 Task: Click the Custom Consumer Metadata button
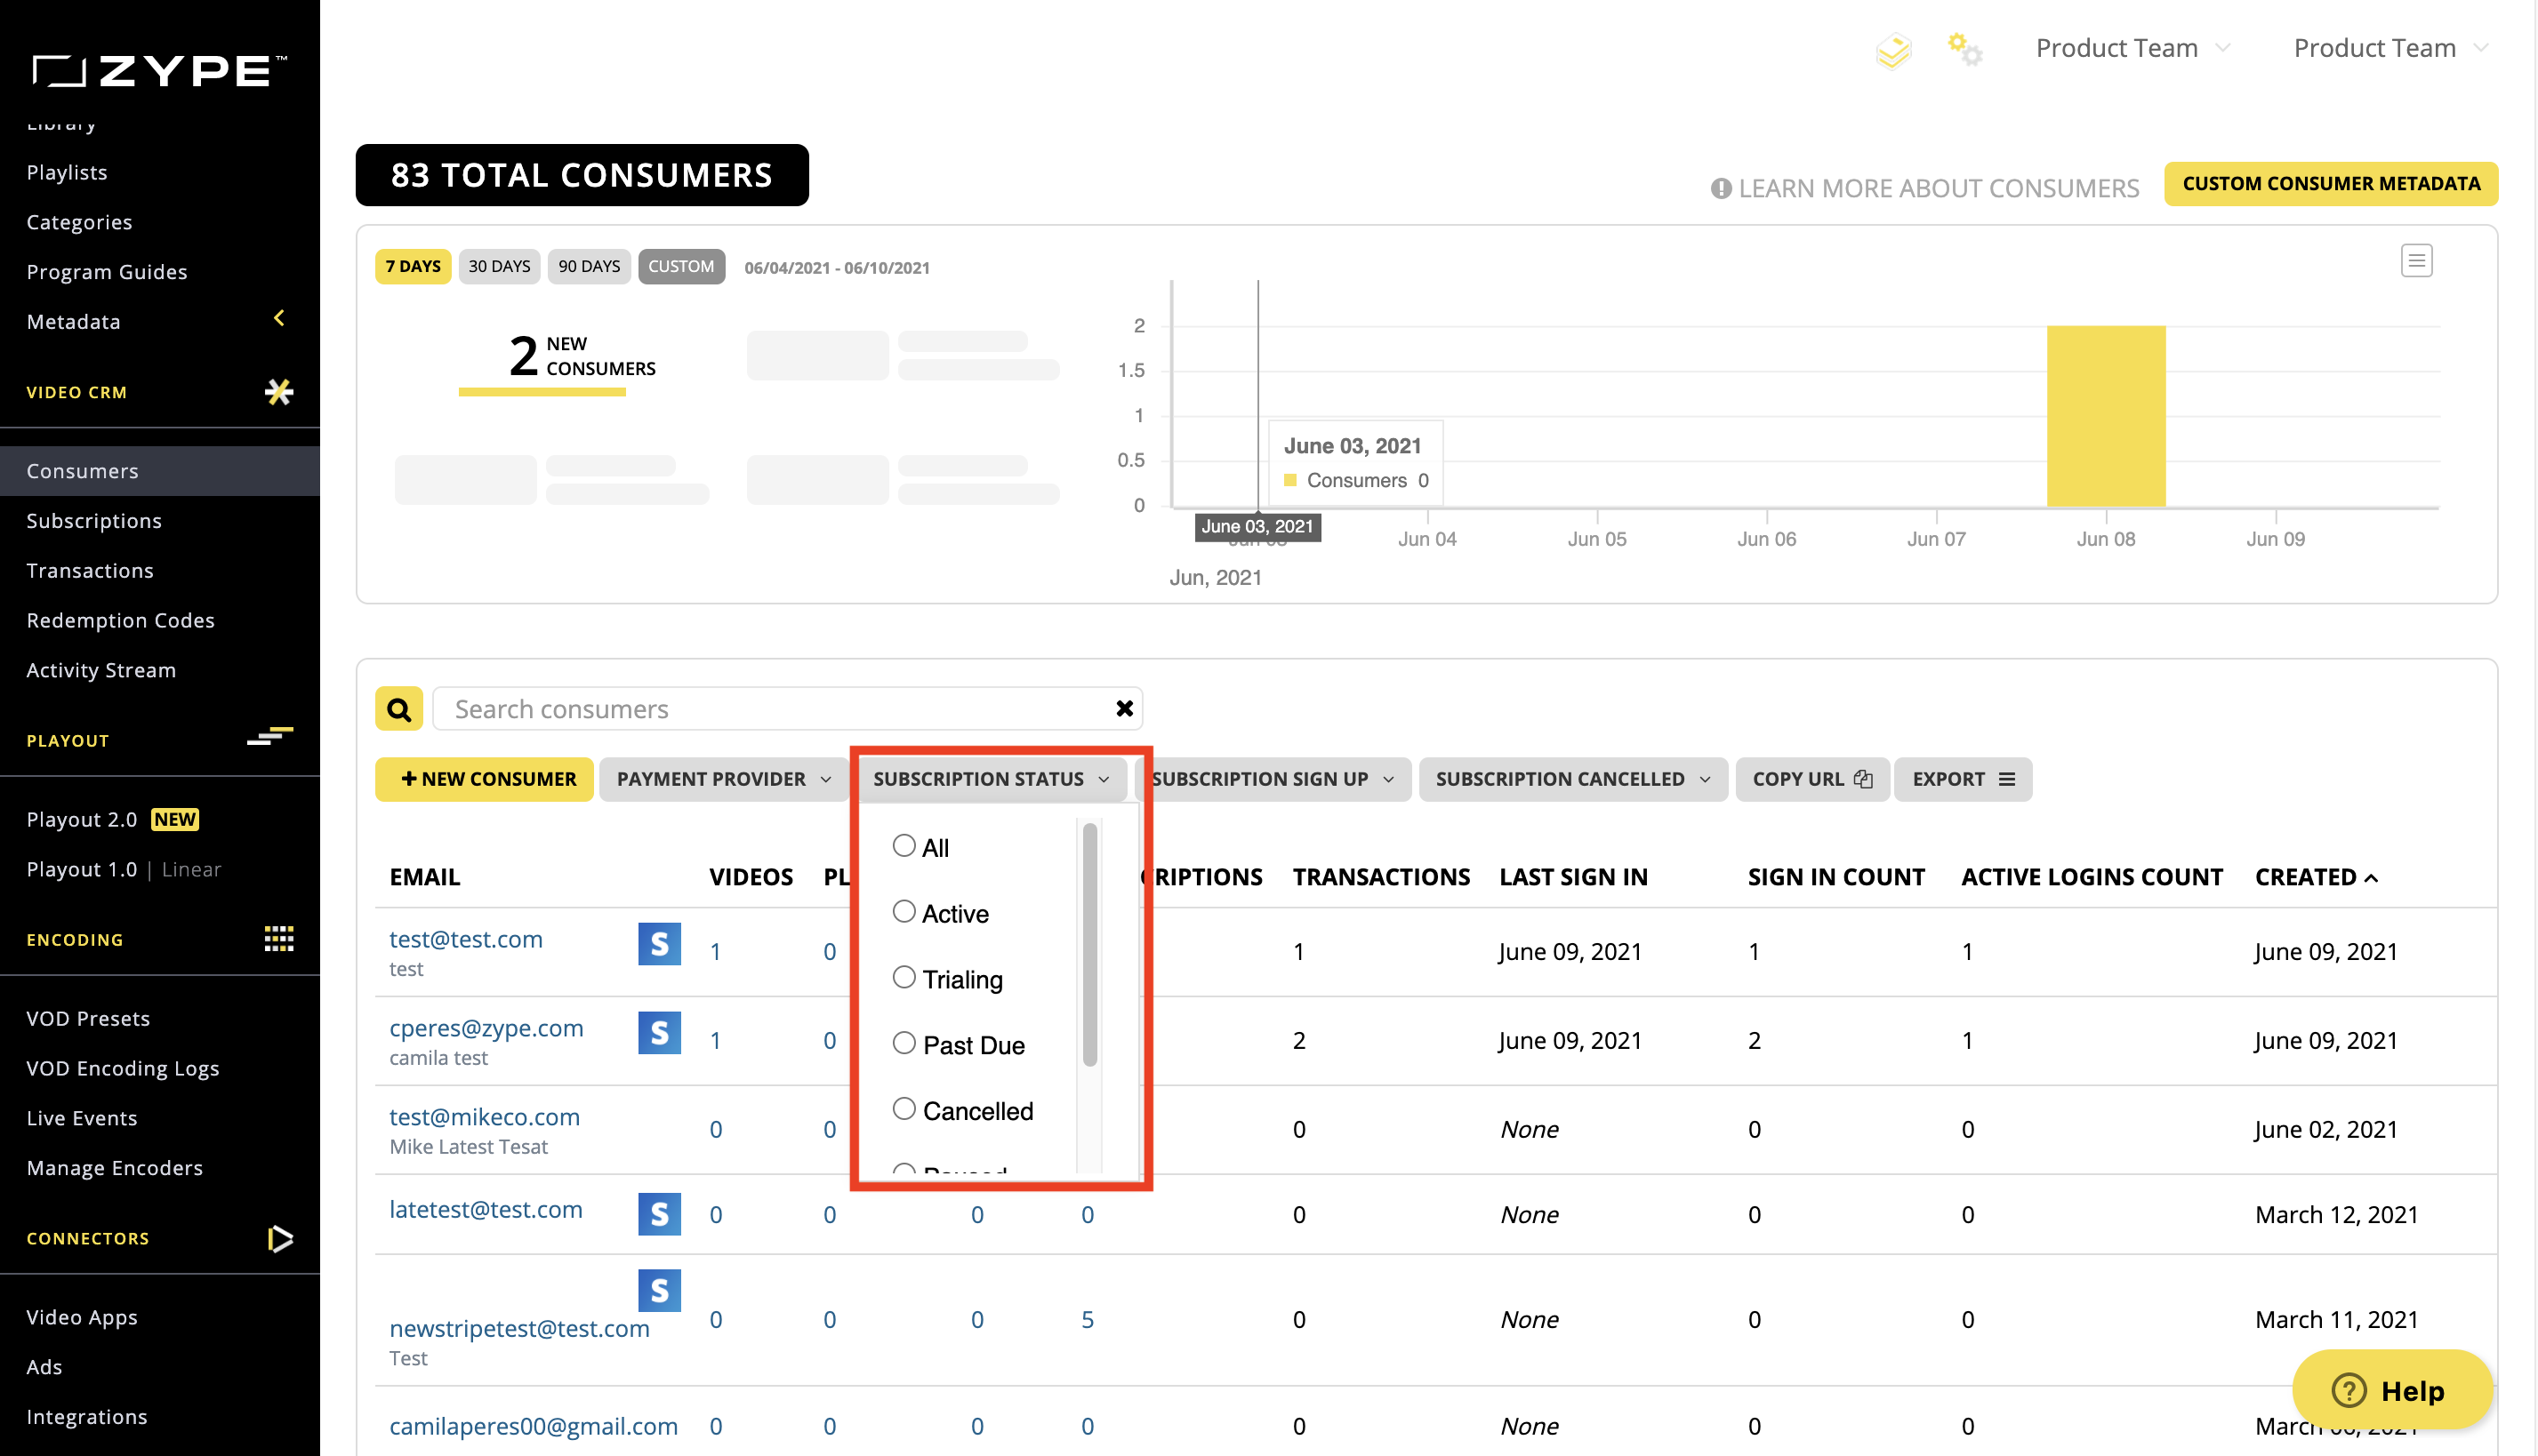pos(2330,184)
